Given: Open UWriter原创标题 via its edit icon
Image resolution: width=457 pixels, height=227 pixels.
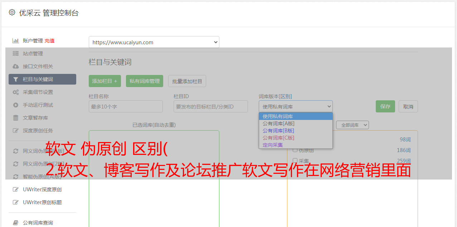Looking at the screenshot, I should point(15,202).
